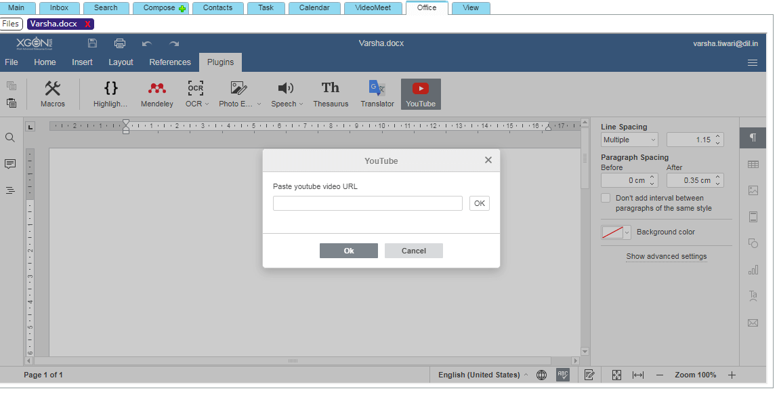Select the Plugins tab
The width and height of the screenshot is (779, 393).
pyautogui.click(x=221, y=62)
